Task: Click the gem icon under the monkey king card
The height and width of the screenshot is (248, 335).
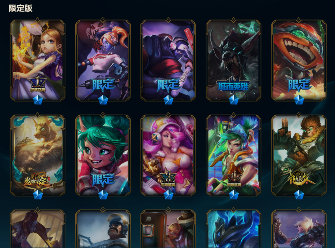Action: click(299, 195)
